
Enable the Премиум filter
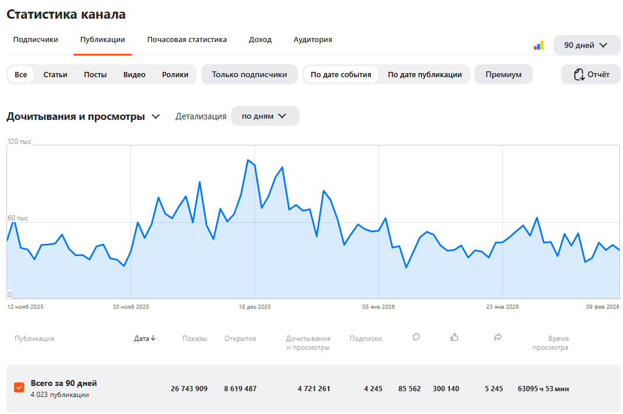[503, 74]
